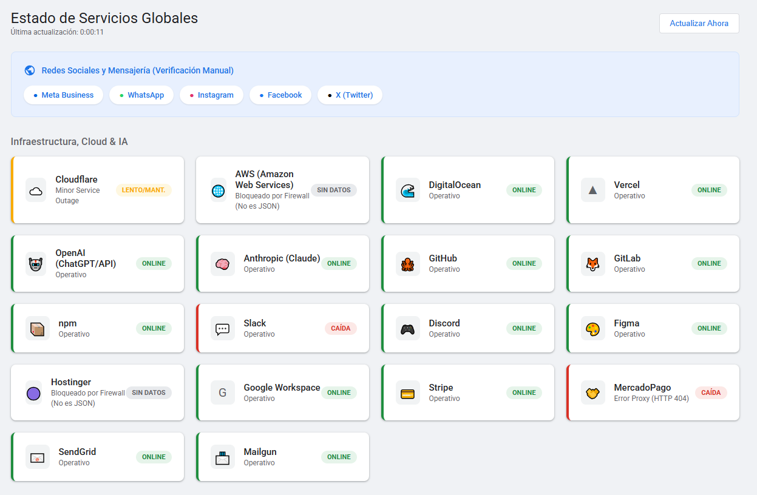Screen dimensions: 757x495
Task: Click the 'Discord' title
Action: [444, 323]
